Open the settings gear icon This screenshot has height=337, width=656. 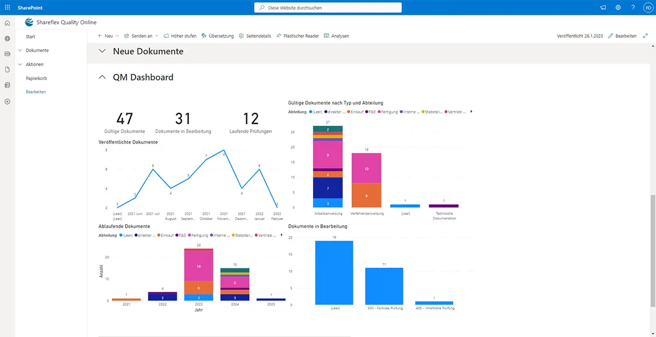[x=618, y=8]
